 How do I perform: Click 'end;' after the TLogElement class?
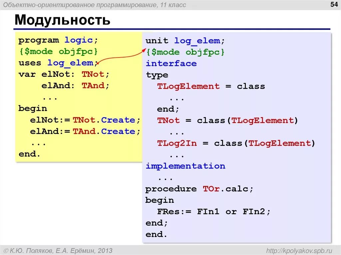[x=168, y=109]
